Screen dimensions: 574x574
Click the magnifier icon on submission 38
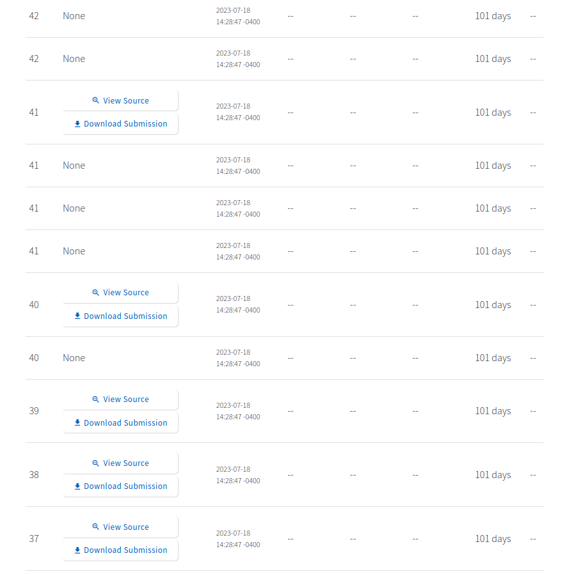95,463
